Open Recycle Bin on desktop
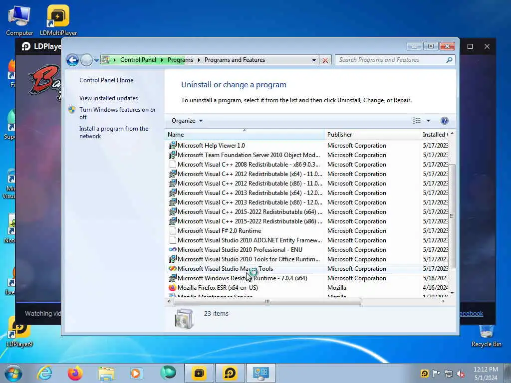This screenshot has width=511, height=383. pyautogui.click(x=486, y=336)
